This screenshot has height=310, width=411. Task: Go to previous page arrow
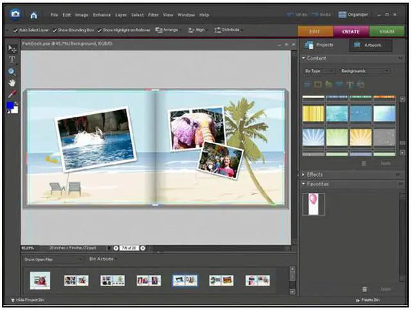pyautogui.click(x=116, y=248)
